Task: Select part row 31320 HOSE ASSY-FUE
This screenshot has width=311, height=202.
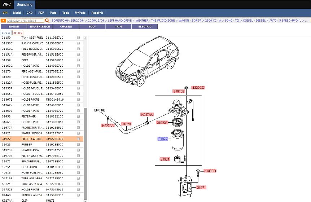Action: [x=42, y=77]
